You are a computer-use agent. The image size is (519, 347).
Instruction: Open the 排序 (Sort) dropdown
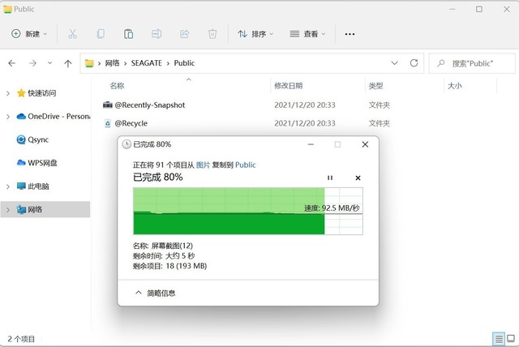[x=255, y=34]
